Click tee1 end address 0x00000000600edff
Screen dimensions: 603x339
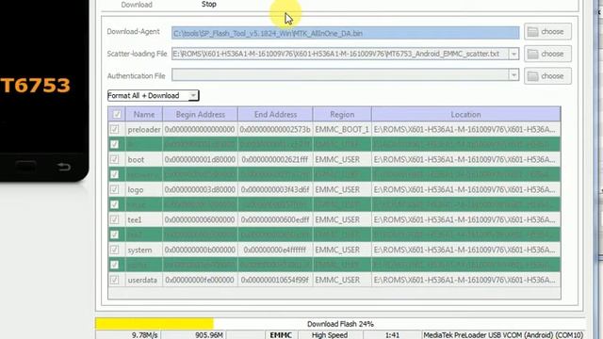(x=275, y=219)
